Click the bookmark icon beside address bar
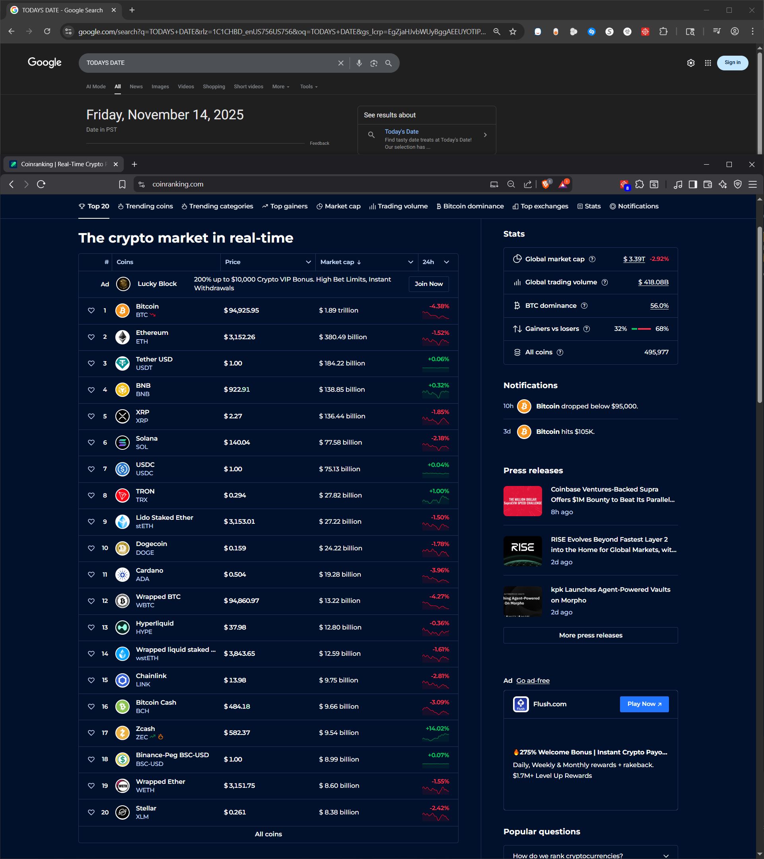The height and width of the screenshot is (859, 764). [x=122, y=184]
